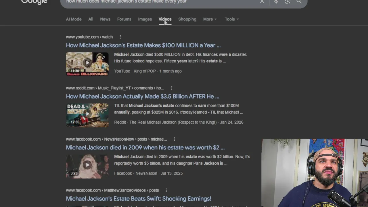Click the www.reddit.com Music_Playlist_YT URL breadcrumb

coord(115,88)
